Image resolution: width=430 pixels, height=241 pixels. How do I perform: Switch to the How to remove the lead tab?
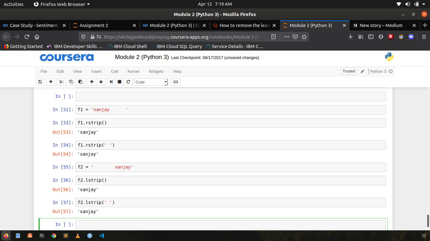click(x=245, y=25)
